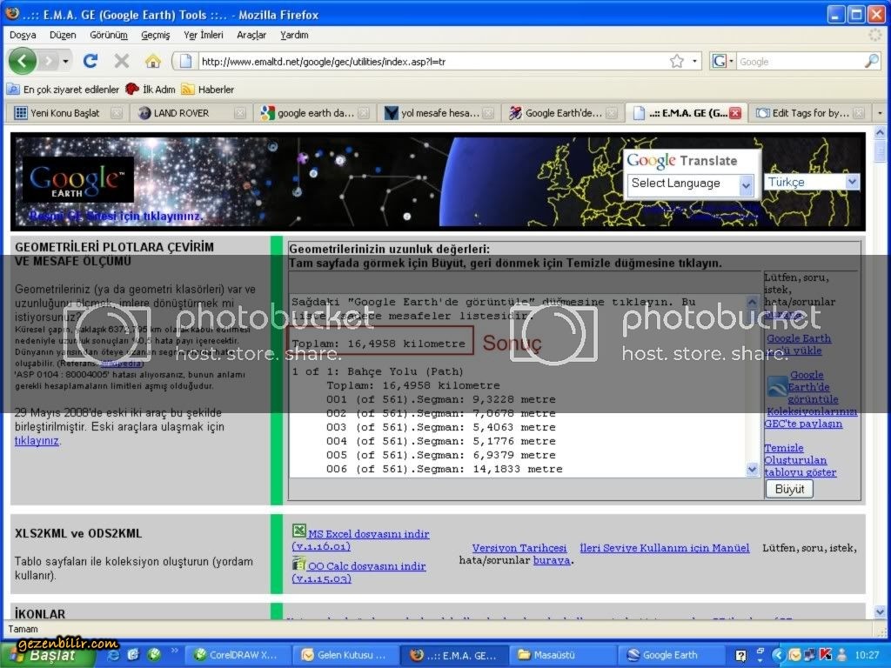Click the bookmark star in the address bar
This screenshot has width=891, height=668.
click(676, 62)
